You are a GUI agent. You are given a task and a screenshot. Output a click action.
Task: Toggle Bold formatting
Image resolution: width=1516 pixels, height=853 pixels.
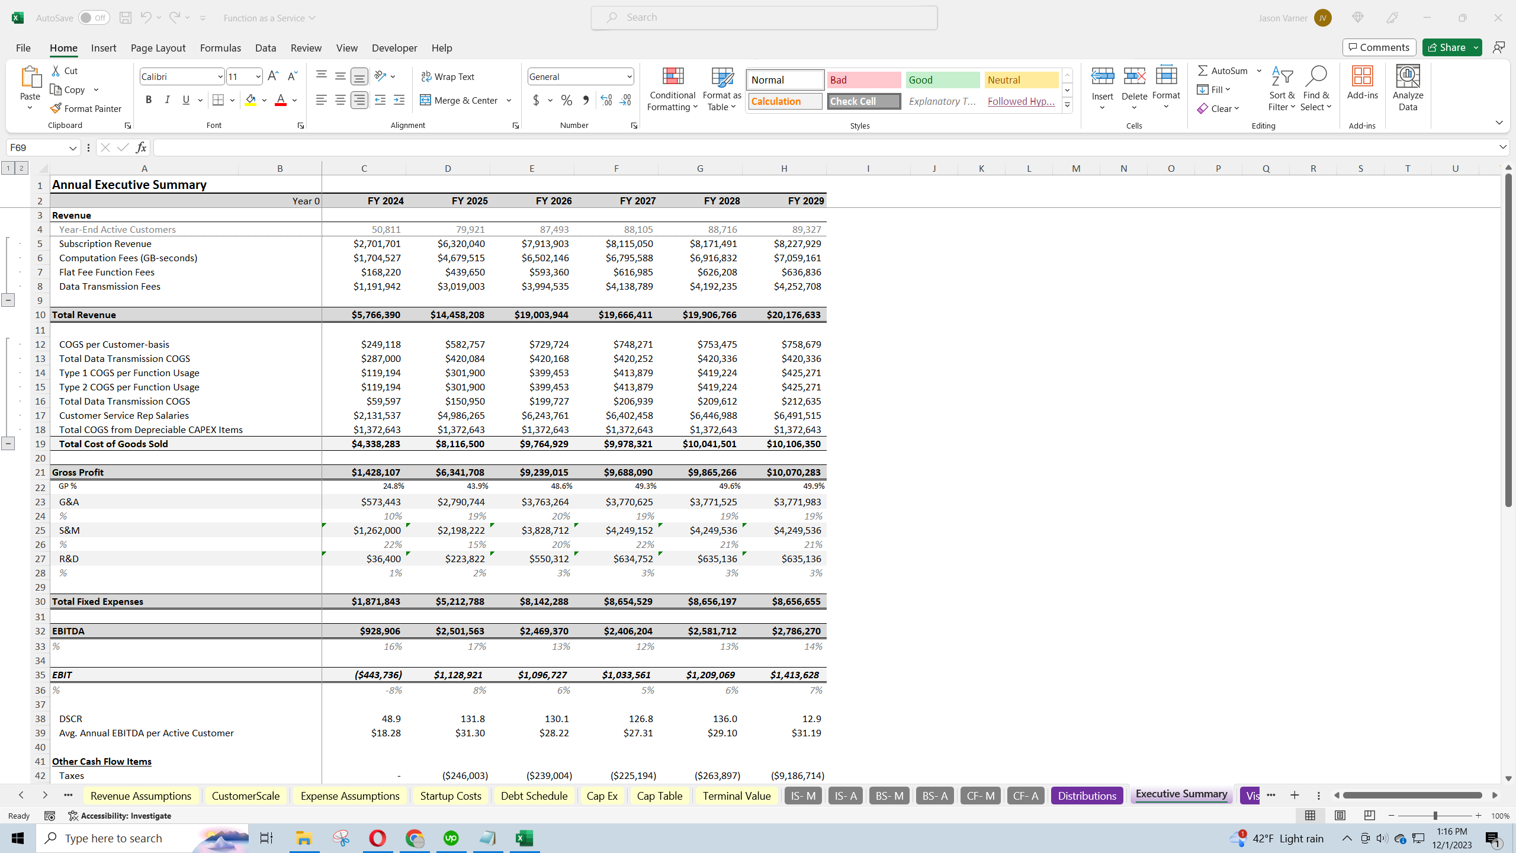[x=148, y=100]
